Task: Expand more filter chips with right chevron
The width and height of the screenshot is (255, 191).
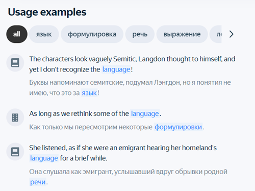Action: pyautogui.click(x=231, y=34)
